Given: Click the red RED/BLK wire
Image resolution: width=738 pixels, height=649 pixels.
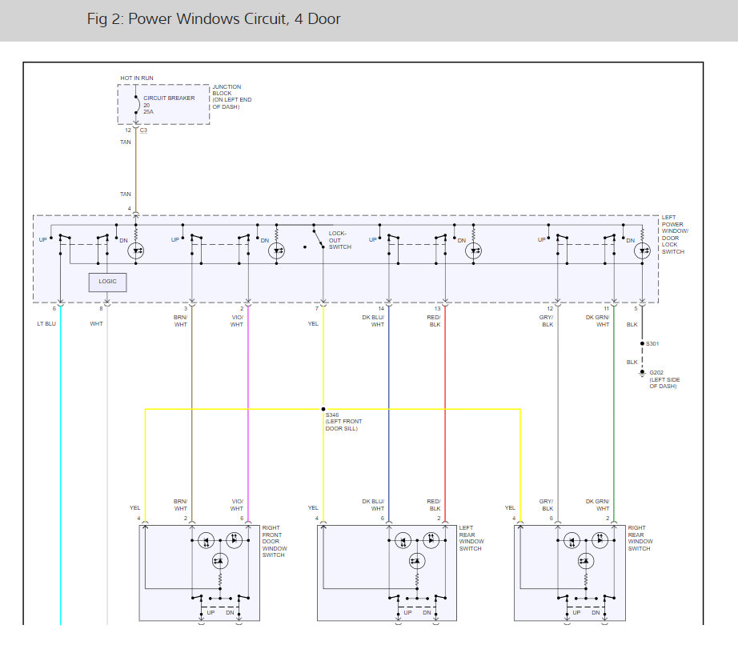Looking at the screenshot, I should coord(445,415).
